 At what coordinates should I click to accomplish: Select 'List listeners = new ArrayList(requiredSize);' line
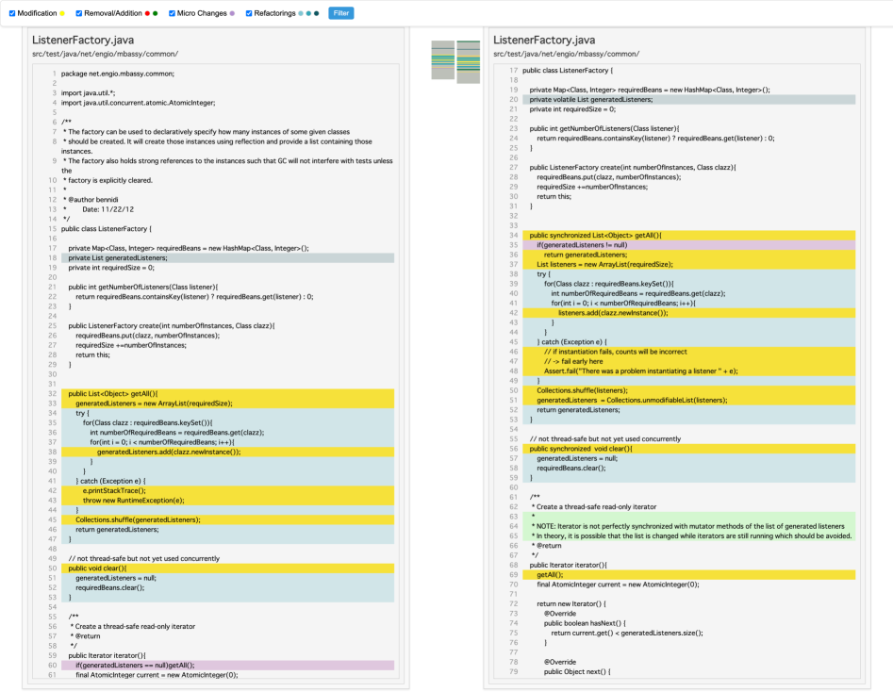point(688,264)
